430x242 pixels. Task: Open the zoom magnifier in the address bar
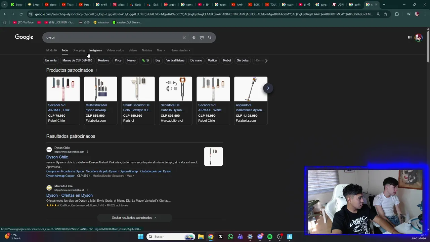click(378, 14)
